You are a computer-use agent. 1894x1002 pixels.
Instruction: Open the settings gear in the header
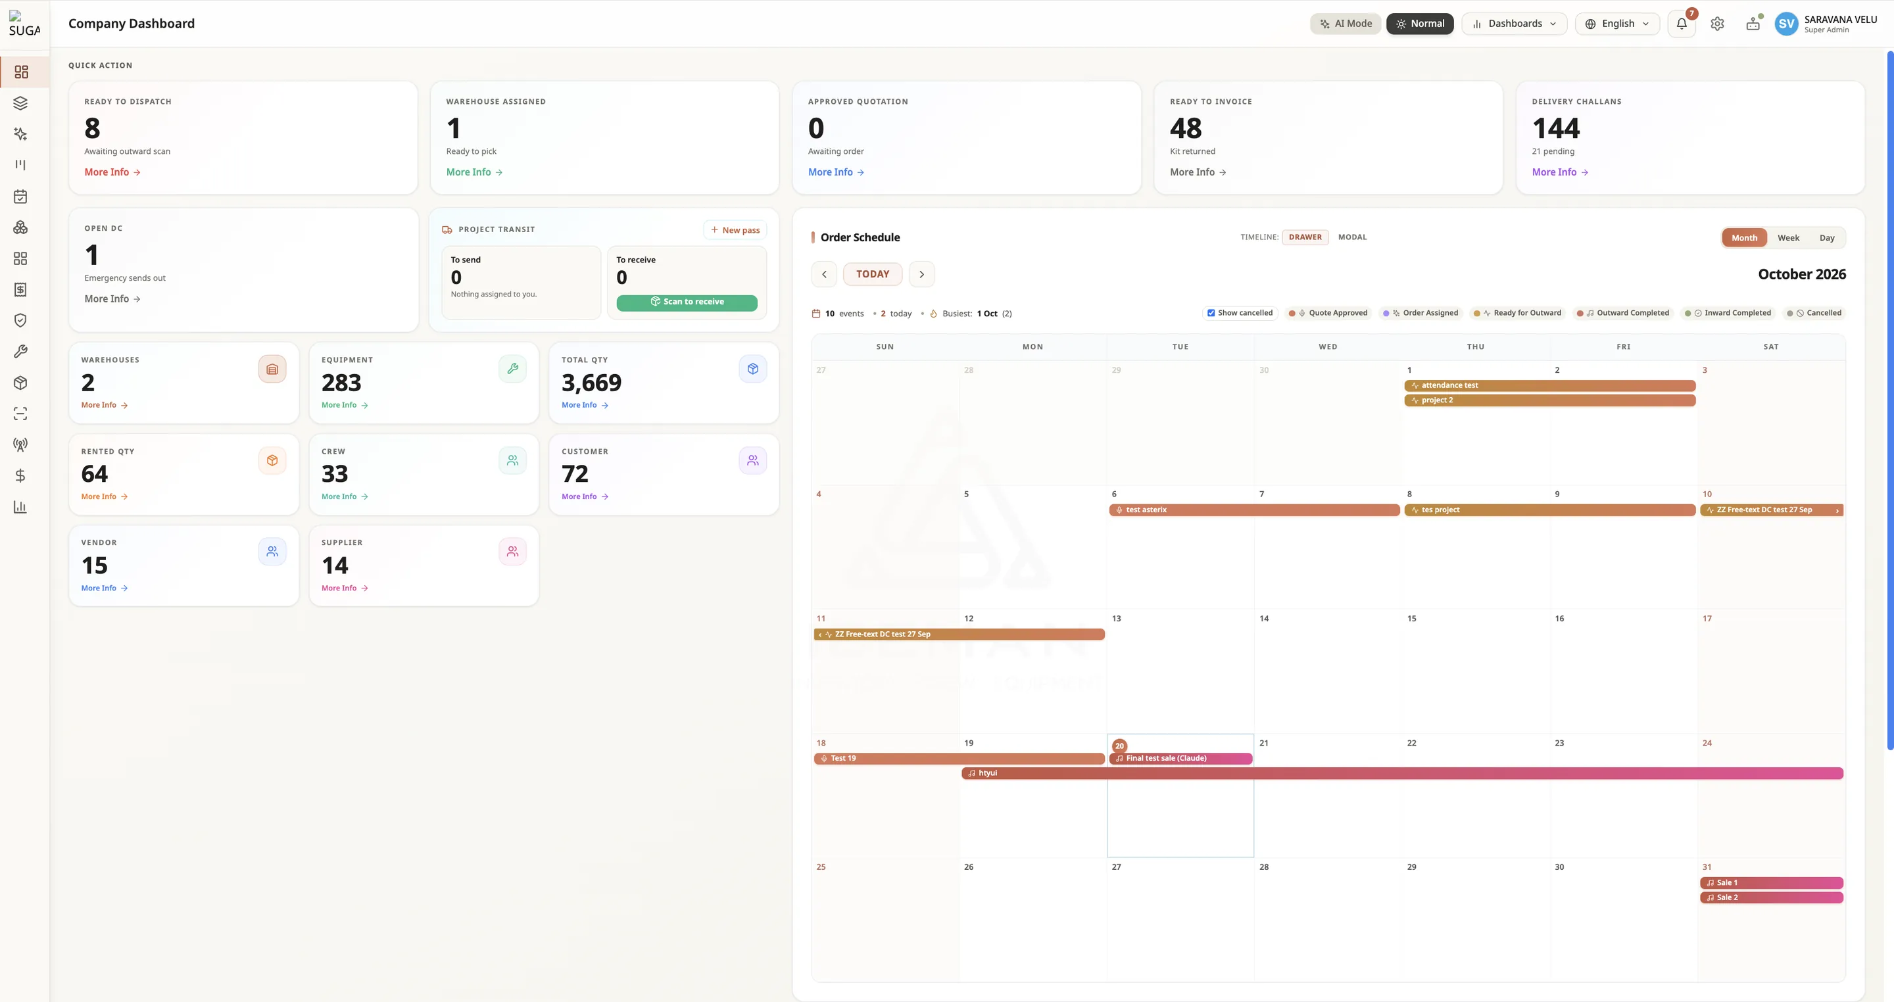coord(1718,24)
